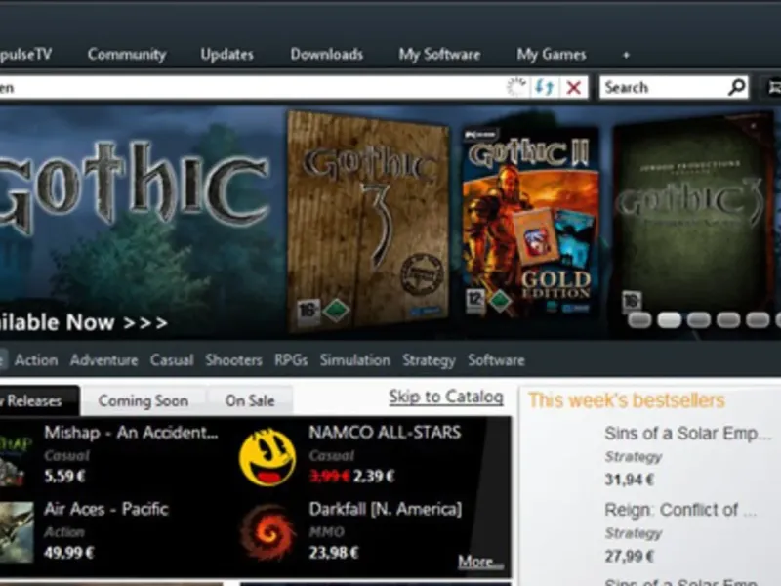
Task: Select the first banner page dot
Action: point(639,320)
